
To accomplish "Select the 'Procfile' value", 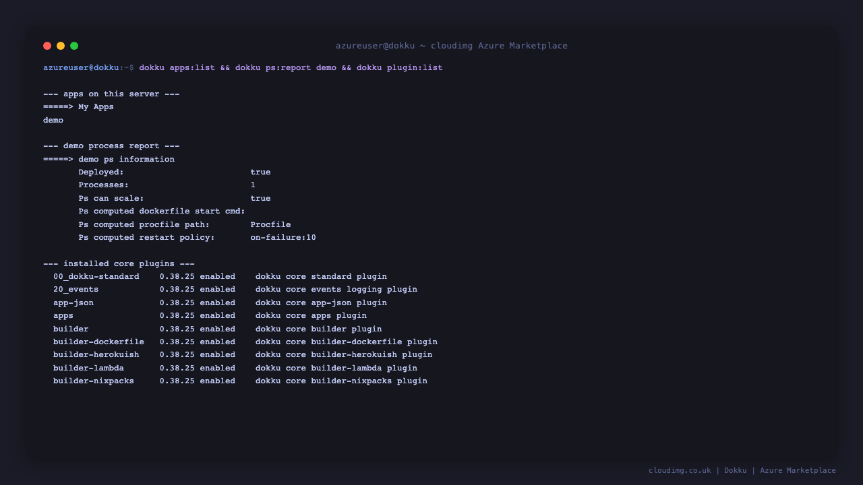I will 270,224.
